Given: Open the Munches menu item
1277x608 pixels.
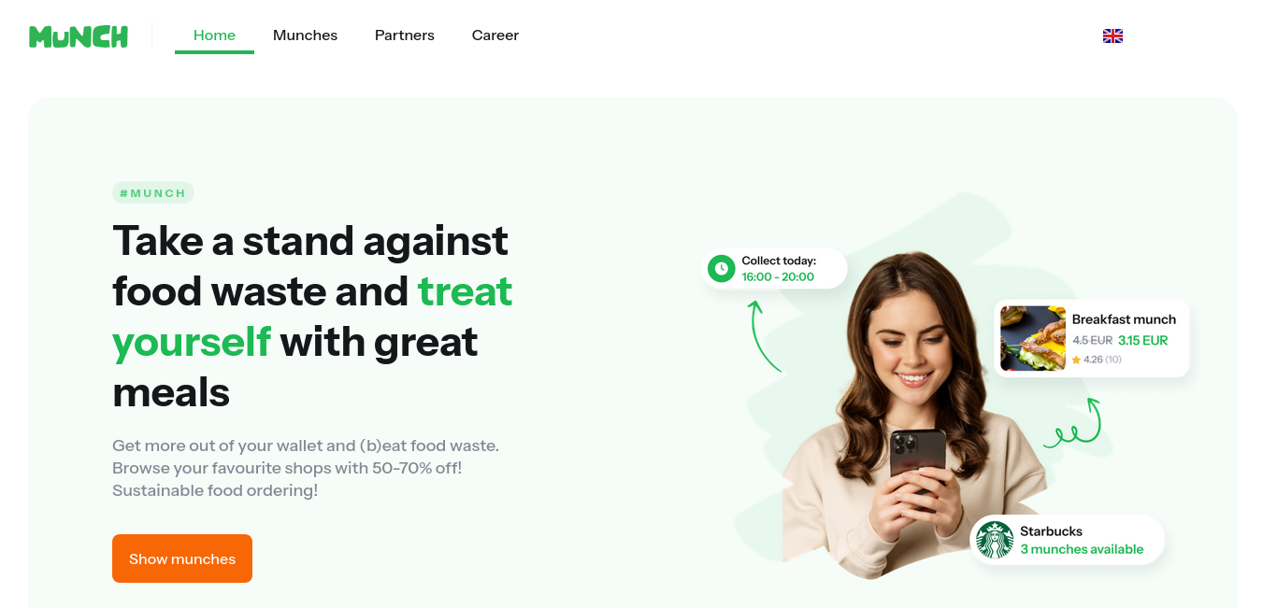Looking at the screenshot, I should pos(305,35).
